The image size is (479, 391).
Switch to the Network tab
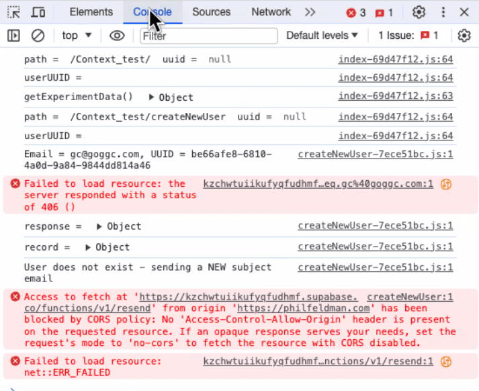[271, 12]
